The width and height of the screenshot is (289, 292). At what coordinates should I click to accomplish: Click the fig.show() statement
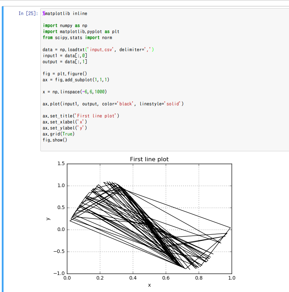pyautogui.click(x=55, y=140)
